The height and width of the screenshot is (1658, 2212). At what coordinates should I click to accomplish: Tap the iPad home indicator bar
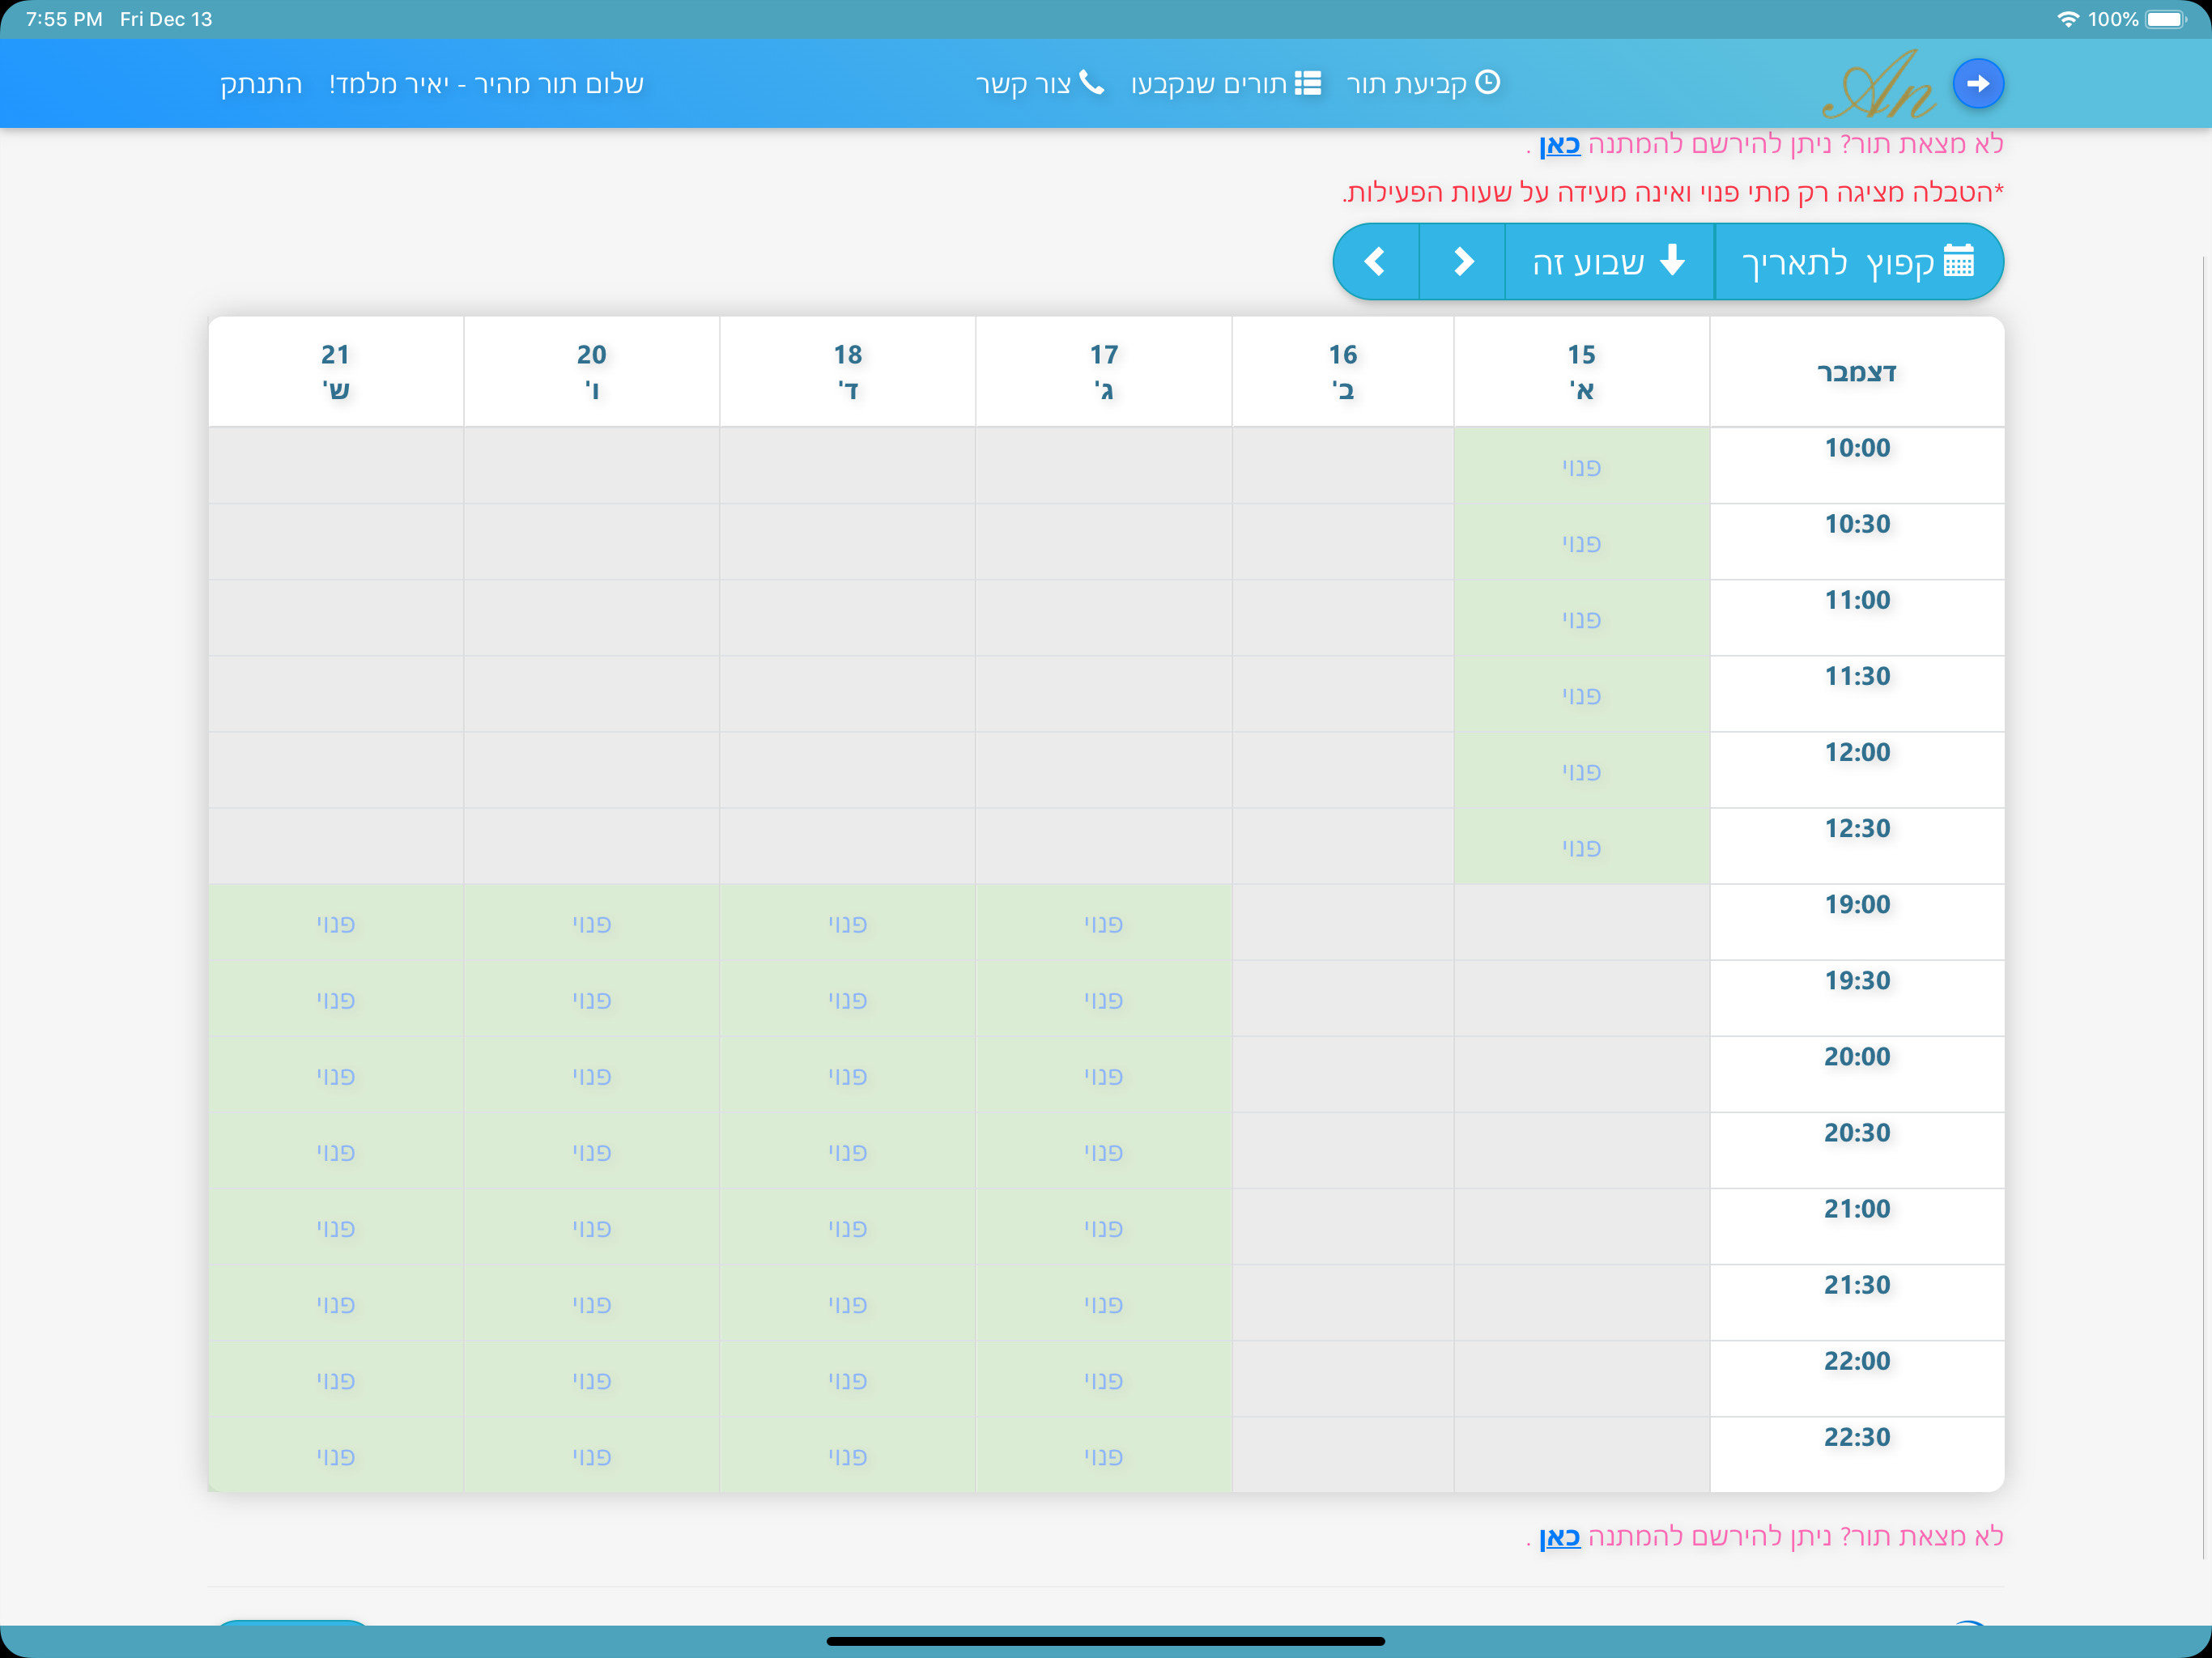(x=1106, y=1641)
